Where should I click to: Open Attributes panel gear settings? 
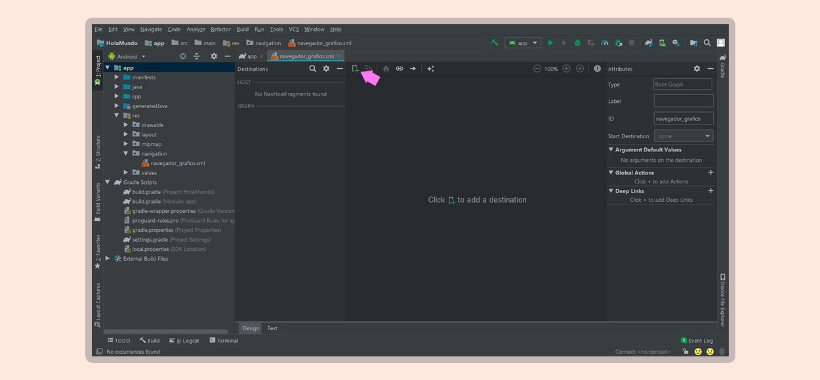[697, 69]
